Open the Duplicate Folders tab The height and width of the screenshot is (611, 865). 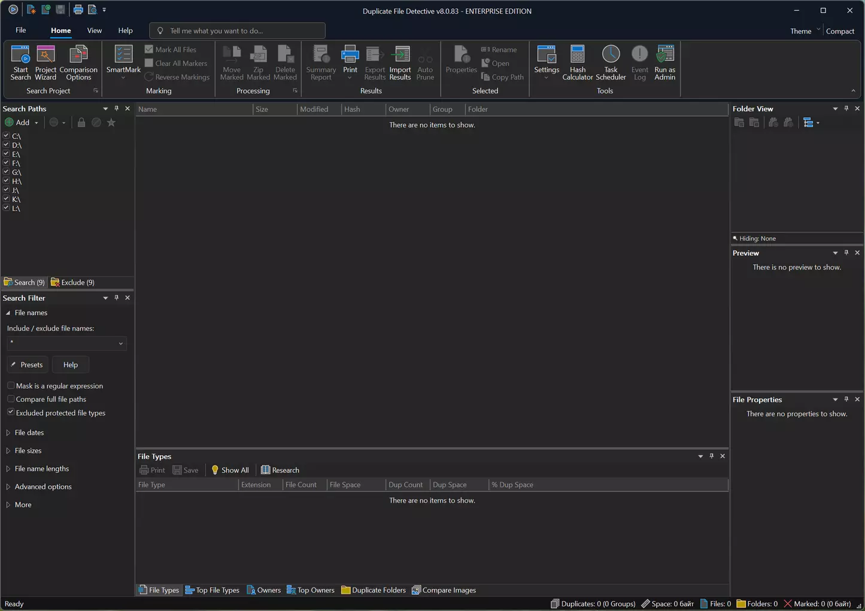coord(374,590)
